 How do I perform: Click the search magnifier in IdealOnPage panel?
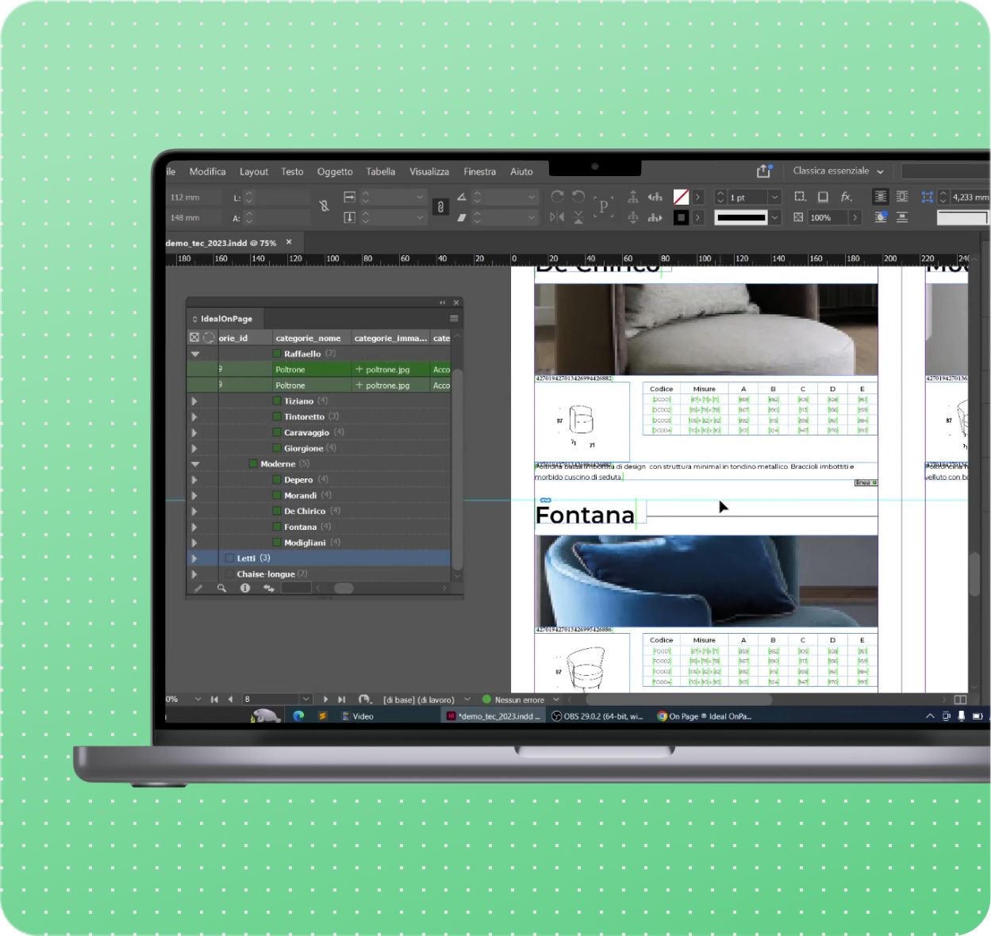click(x=222, y=589)
